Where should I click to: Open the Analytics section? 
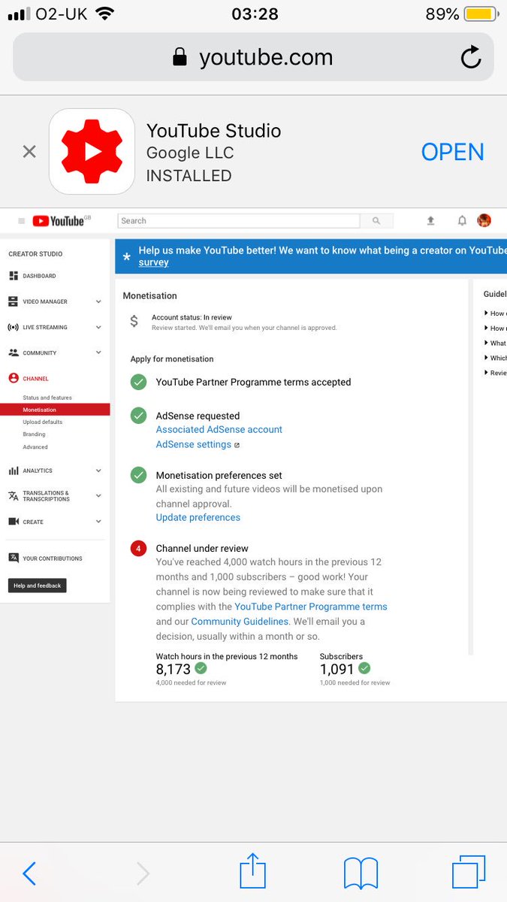click(38, 471)
